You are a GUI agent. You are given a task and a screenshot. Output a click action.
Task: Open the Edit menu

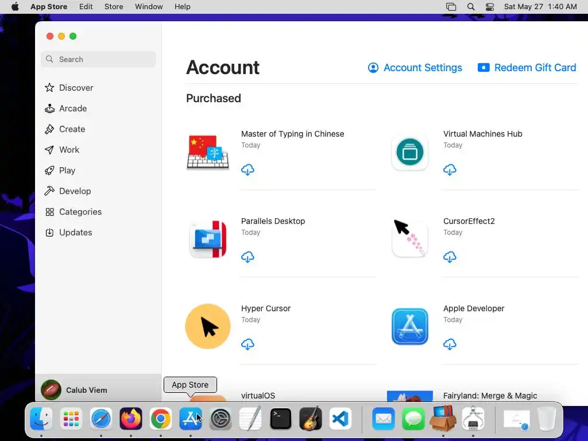click(86, 7)
